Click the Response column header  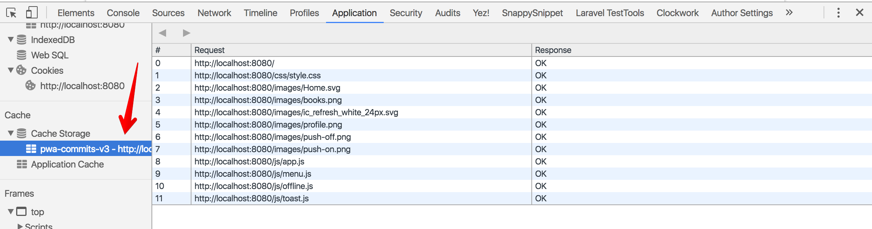tap(553, 50)
